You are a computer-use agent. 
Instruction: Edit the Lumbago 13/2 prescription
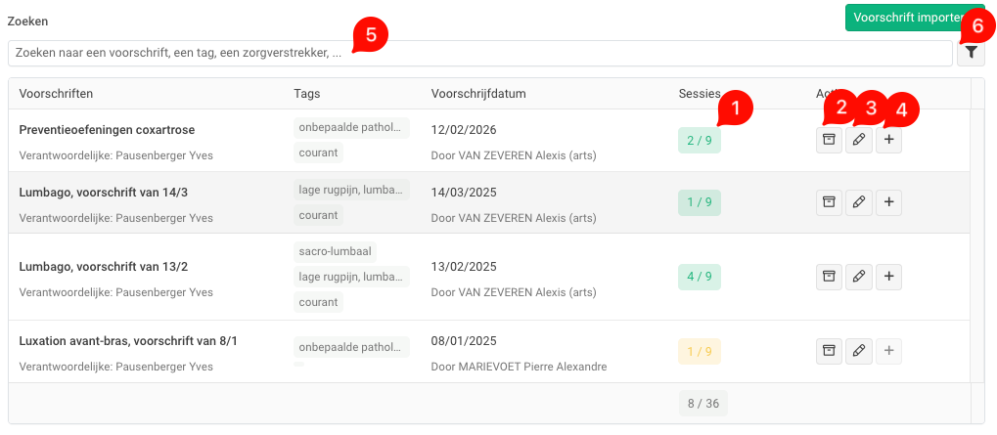(x=858, y=277)
